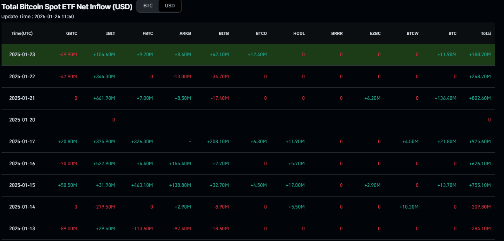Click the ARKB column header
504x241 pixels.
[185, 33]
